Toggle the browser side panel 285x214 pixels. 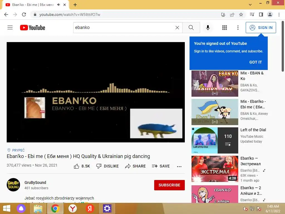(261, 14)
